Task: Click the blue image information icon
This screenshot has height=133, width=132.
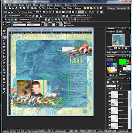Action: tap(28, 8)
